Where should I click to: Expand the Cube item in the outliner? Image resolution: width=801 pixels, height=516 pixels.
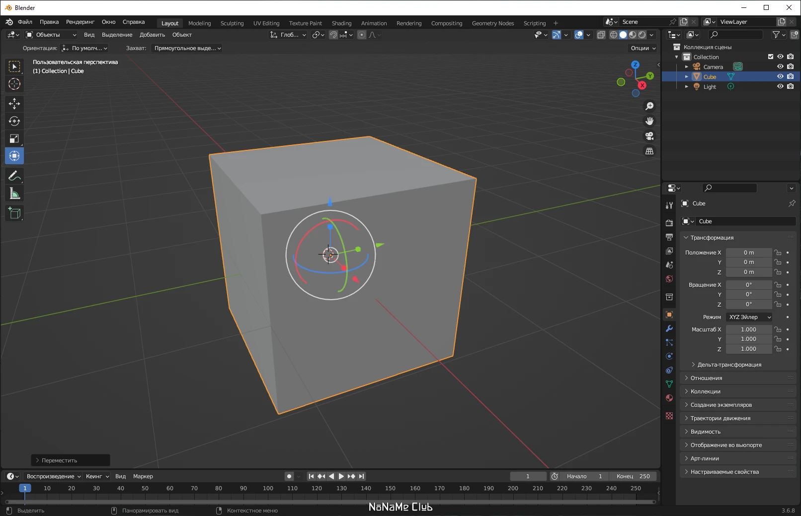[687, 76]
